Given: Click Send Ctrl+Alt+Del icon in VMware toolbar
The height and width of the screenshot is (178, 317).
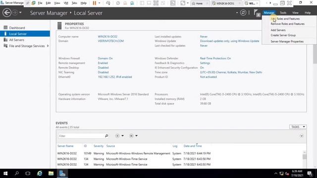Looking at the screenshot, I should (108, 3).
